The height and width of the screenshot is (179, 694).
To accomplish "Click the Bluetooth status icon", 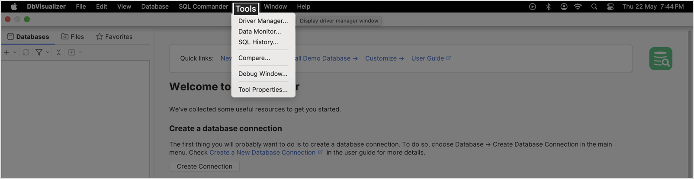I will tap(548, 6).
